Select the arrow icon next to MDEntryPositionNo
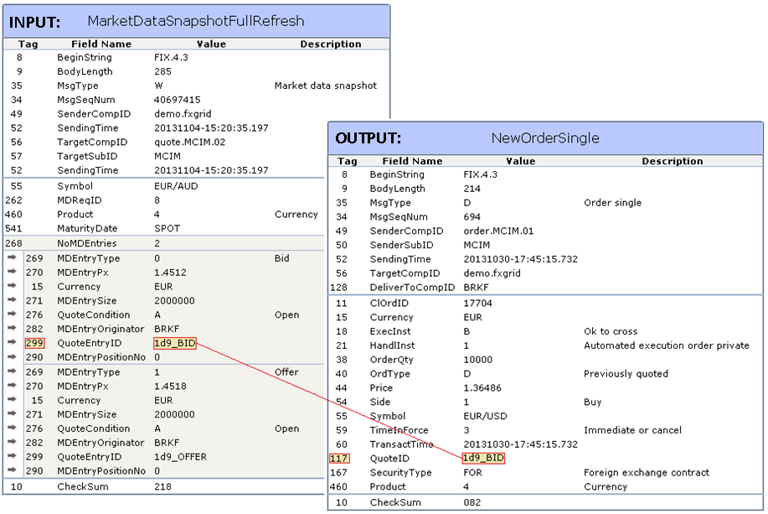The width and height of the screenshot is (768, 514). [x=10, y=357]
